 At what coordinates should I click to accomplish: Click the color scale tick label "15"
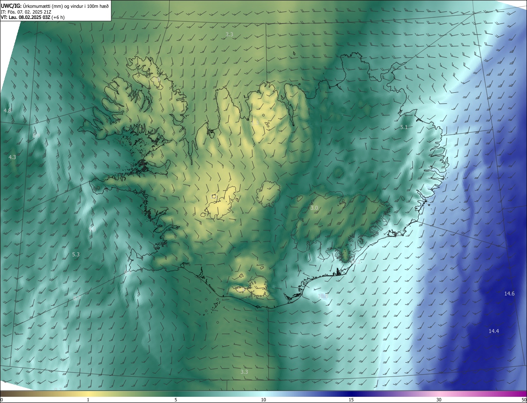[351, 400]
